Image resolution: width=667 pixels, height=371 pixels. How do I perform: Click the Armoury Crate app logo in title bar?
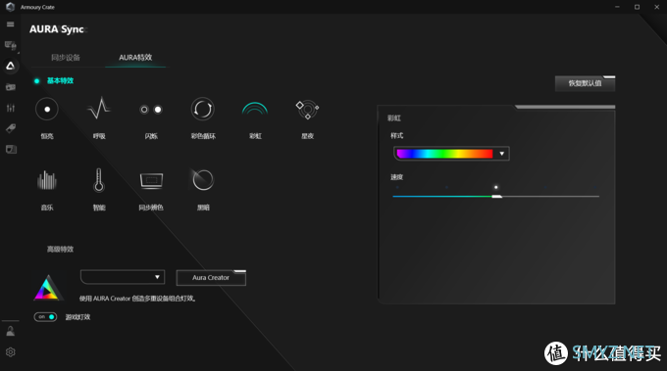click(x=10, y=7)
